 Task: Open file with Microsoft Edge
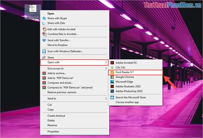pyautogui.click(x=135, y=82)
